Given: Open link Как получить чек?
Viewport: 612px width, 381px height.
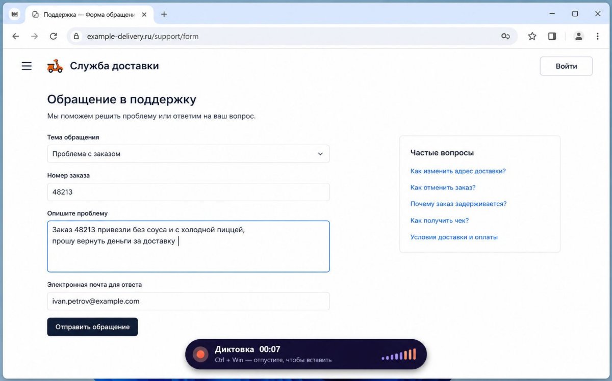Looking at the screenshot, I should pos(440,221).
